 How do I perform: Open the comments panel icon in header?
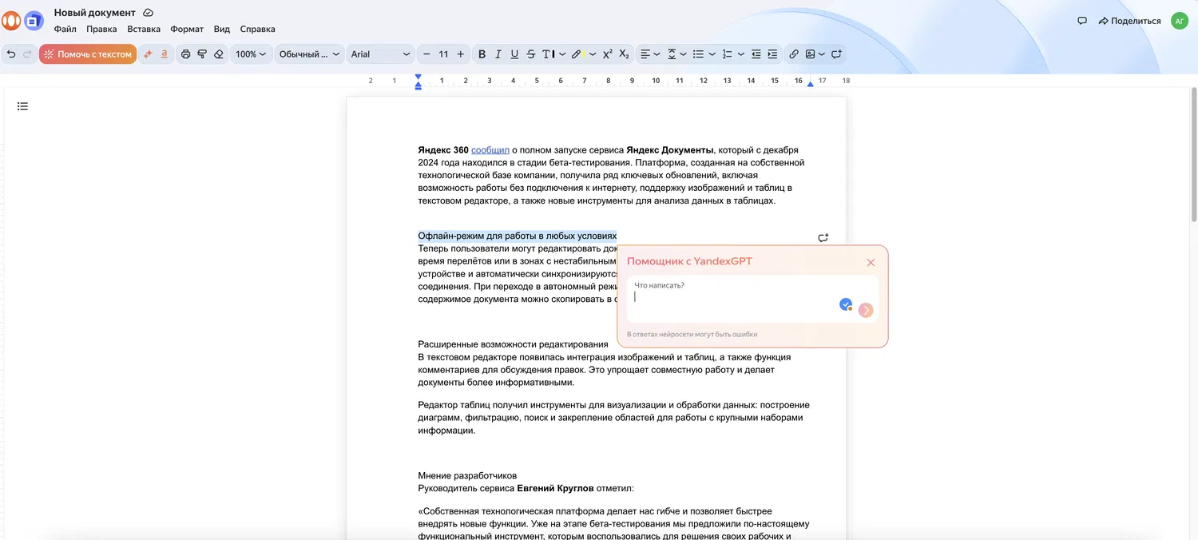click(x=1082, y=21)
